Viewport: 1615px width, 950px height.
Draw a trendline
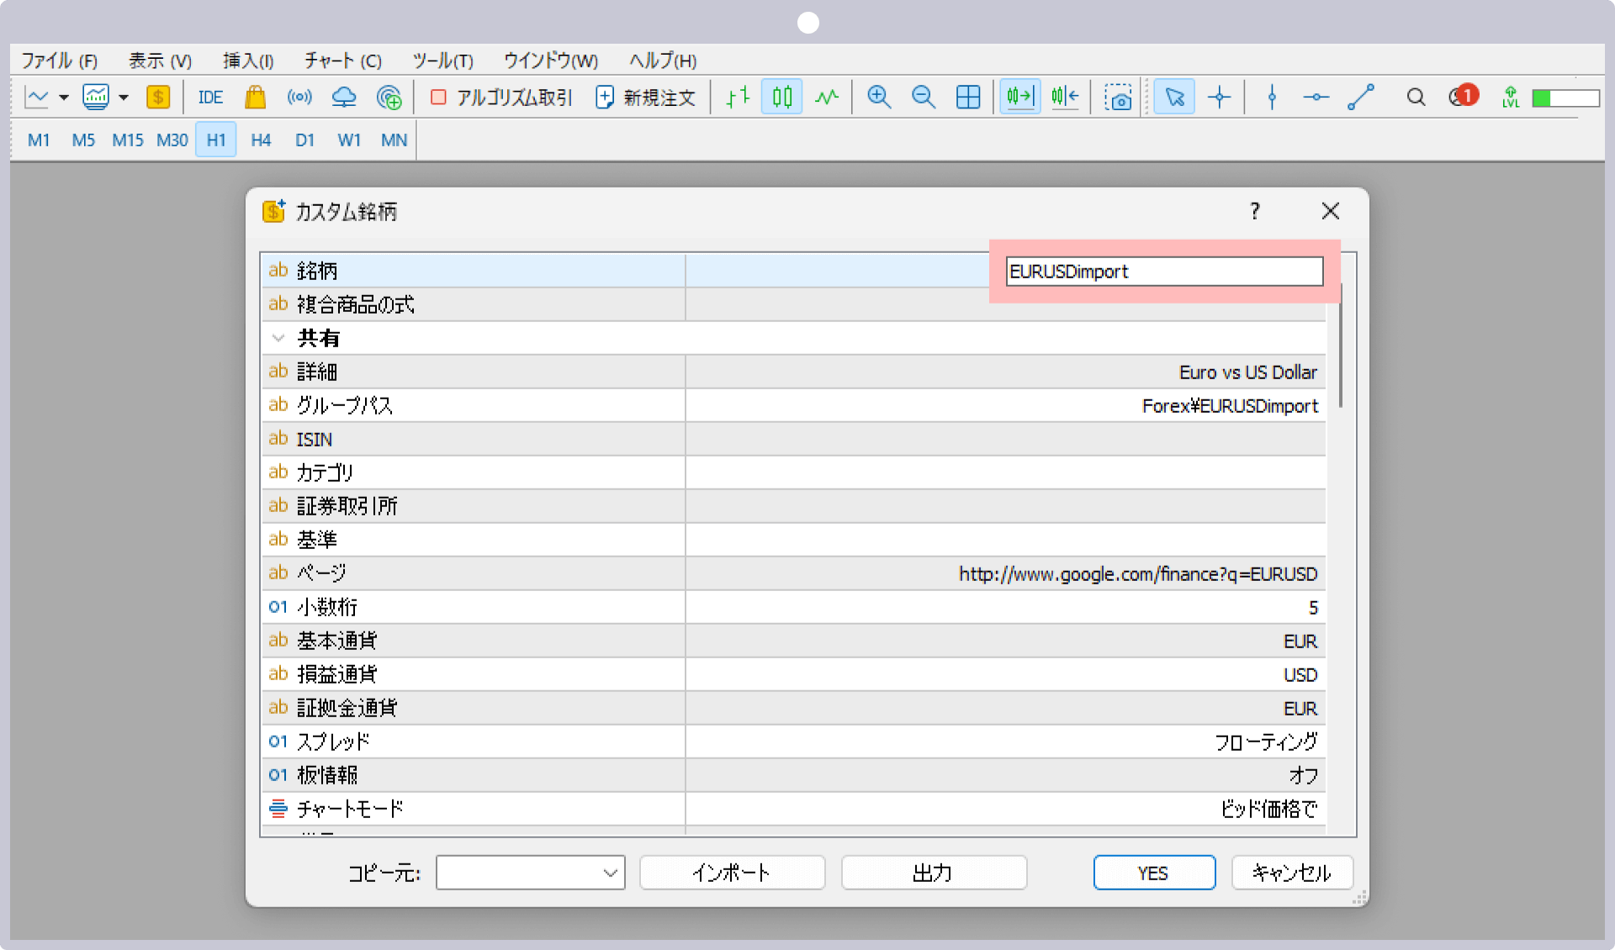[x=1361, y=98]
